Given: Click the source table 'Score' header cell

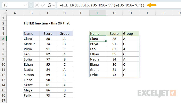Looking at the screenshot, I should [48, 33].
